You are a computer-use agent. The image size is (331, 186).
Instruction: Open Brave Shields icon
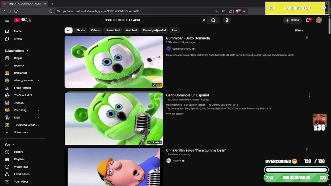[x=237, y=11]
